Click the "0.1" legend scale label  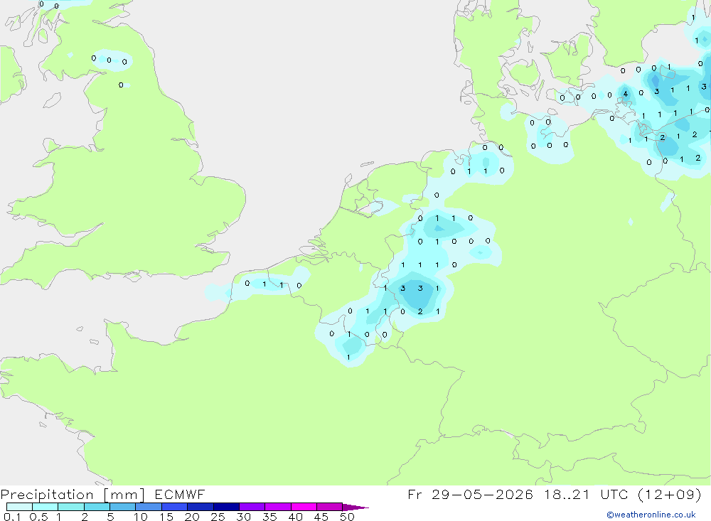[12, 517]
